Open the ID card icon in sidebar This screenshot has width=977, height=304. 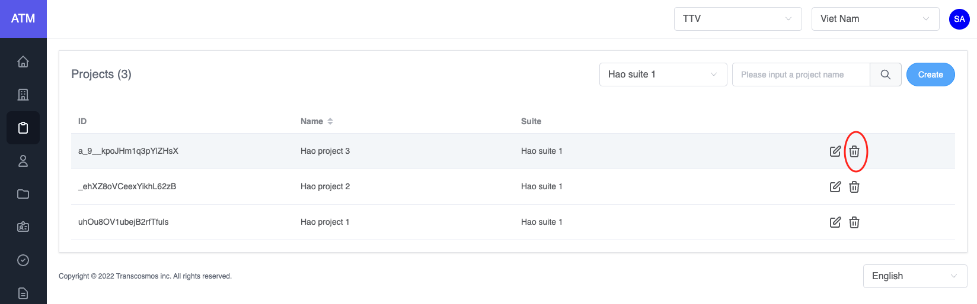pyautogui.click(x=23, y=227)
